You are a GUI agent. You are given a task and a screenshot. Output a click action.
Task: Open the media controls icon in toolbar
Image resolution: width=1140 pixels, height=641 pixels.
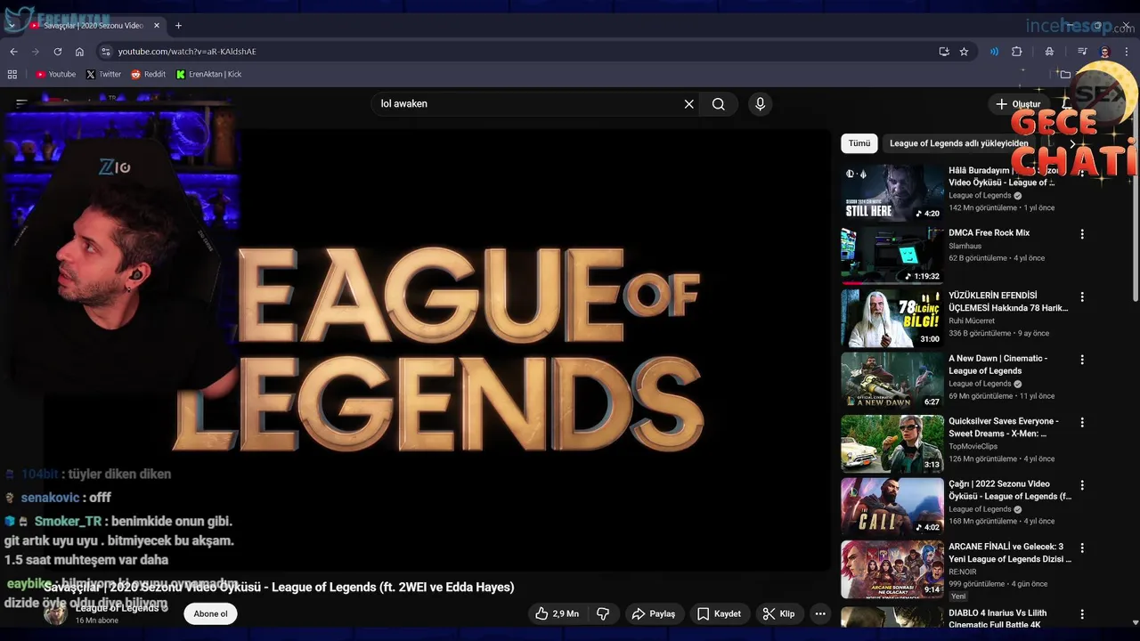pos(1082,52)
